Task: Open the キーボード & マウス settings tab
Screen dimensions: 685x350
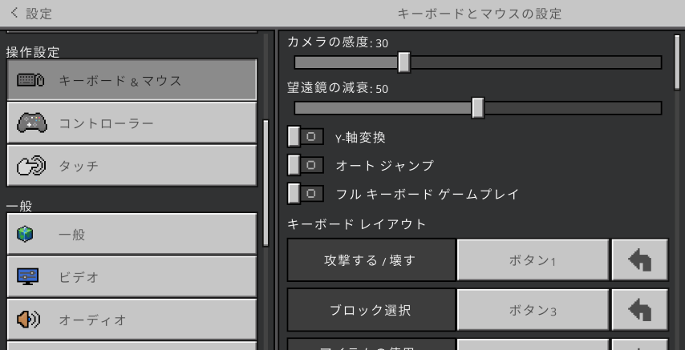Action: 132,80
